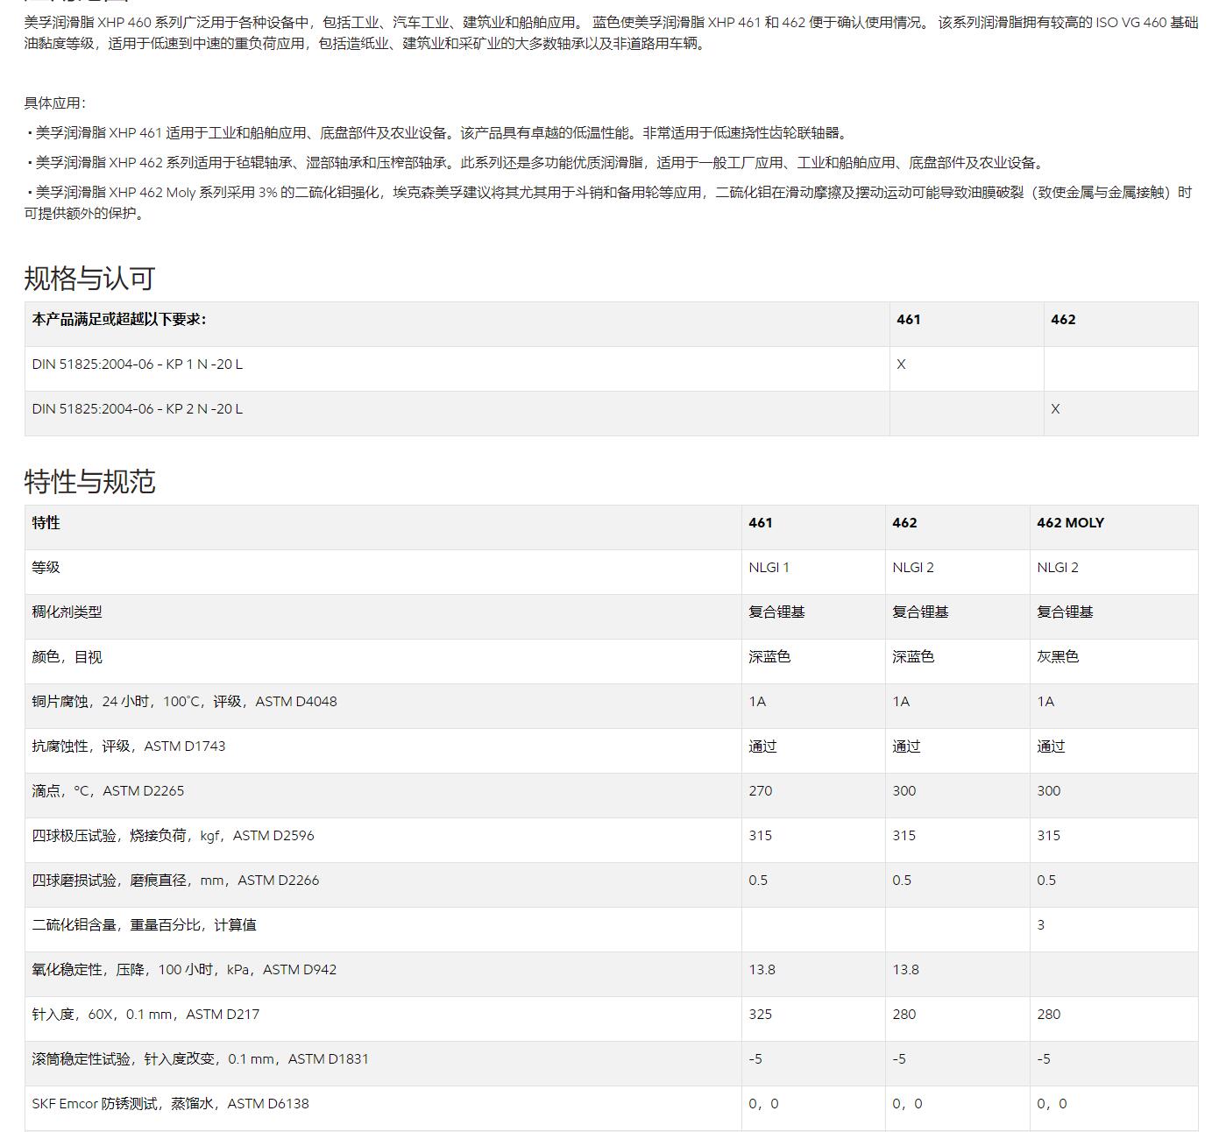Click the 滚筒稳定性试验 ASTM D1831 row label
The height and width of the screenshot is (1132, 1219).
click(x=201, y=1059)
